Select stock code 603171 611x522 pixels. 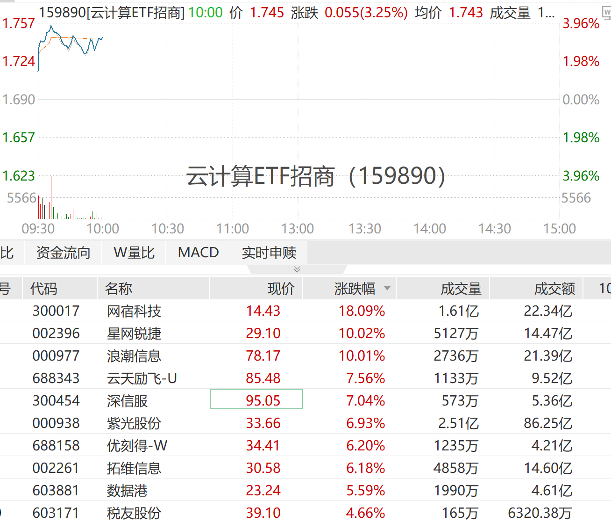click(56, 513)
